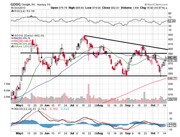Click the "Google, Inc." company name
Viewport: 180px width, 137px height.
point(28,4)
